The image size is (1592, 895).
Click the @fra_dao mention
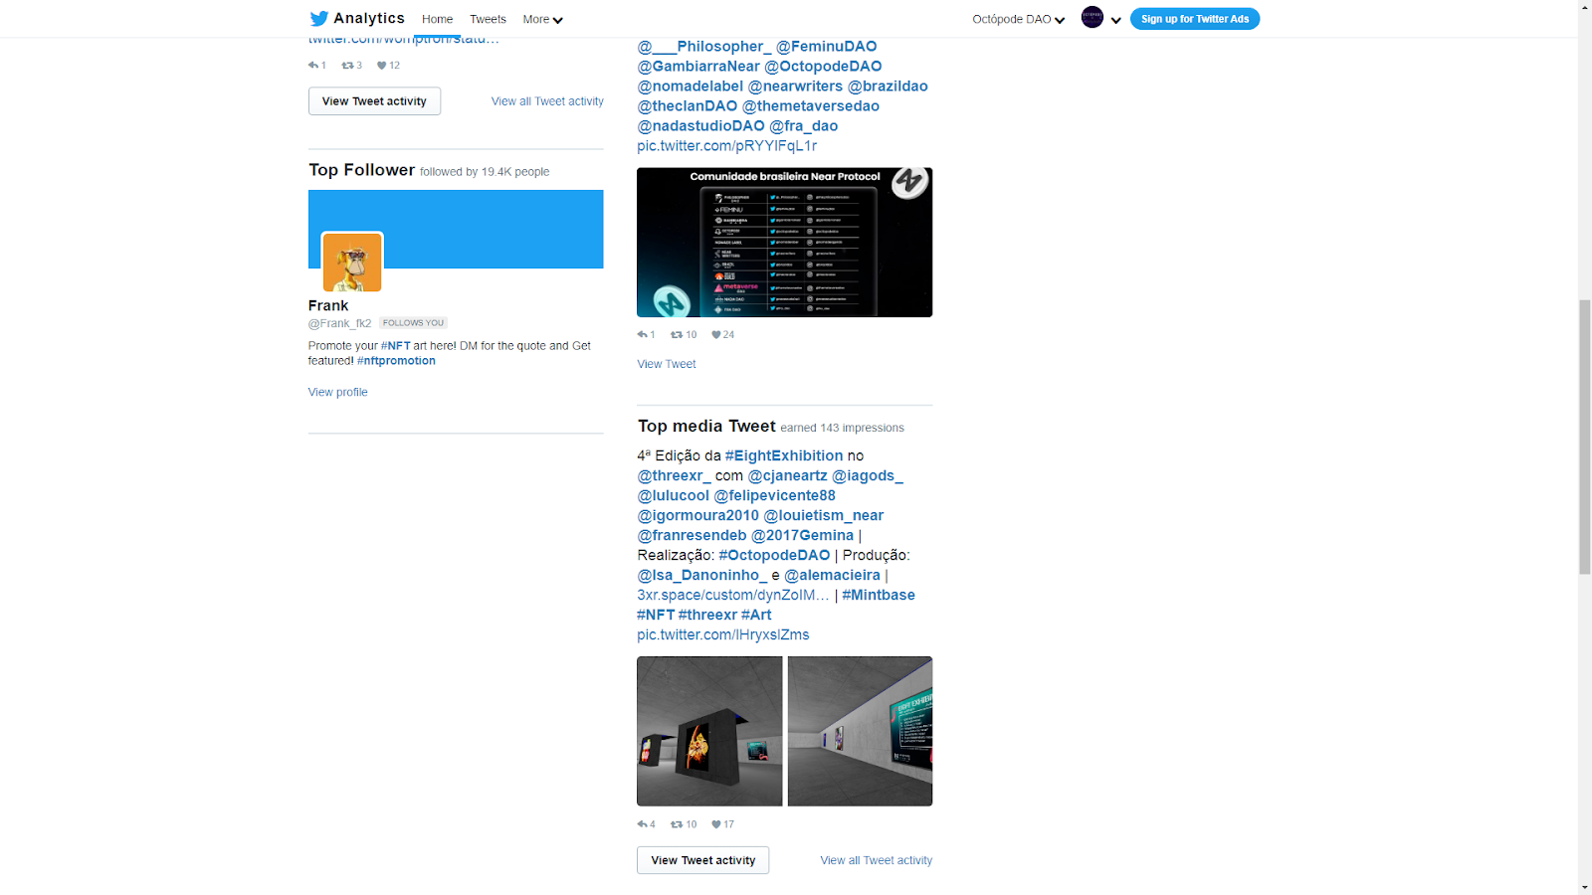point(804,125)
